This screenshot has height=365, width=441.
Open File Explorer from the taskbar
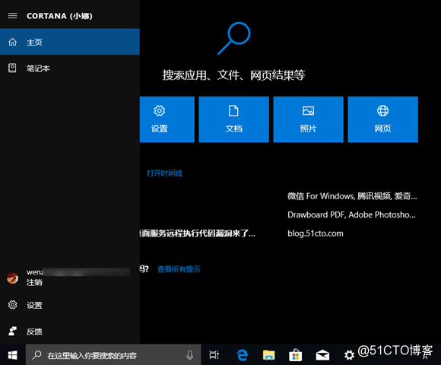point(268,355)
